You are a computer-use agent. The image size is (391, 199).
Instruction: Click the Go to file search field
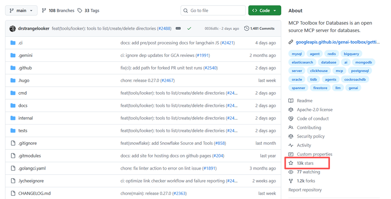213,10
